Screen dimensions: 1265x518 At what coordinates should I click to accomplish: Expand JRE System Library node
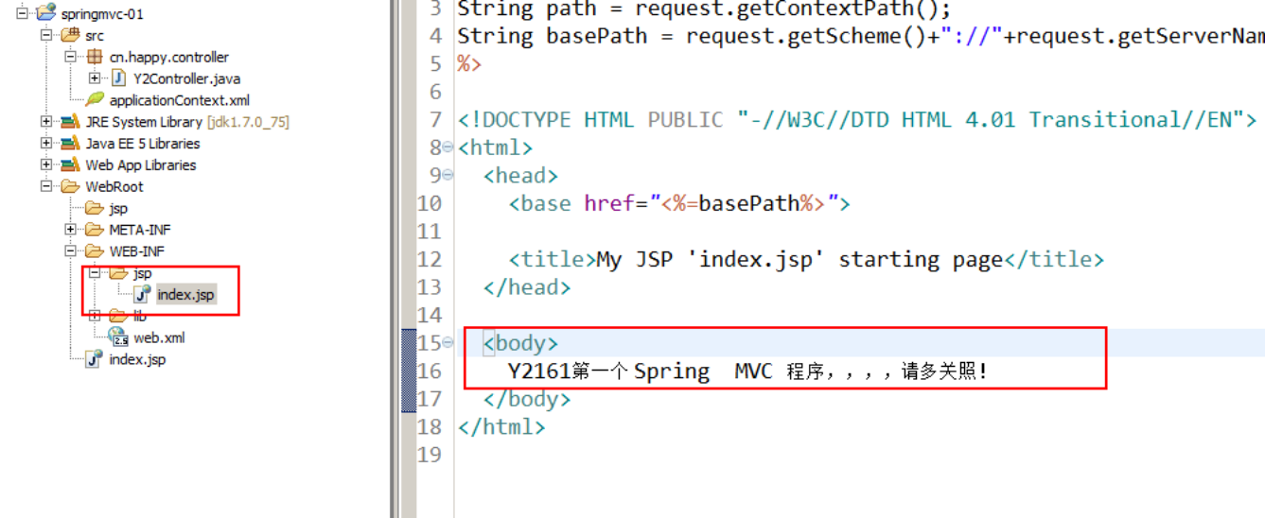coord(46,121)
